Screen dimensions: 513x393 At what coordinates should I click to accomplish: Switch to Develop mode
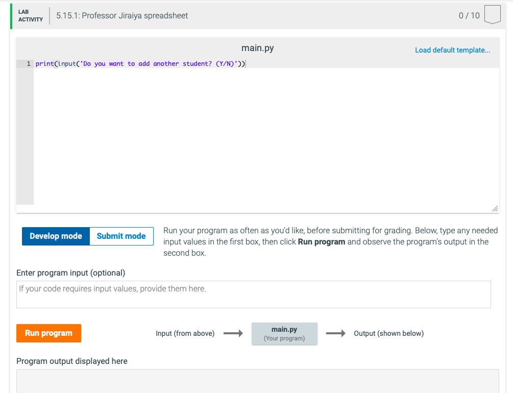(56, 236)
